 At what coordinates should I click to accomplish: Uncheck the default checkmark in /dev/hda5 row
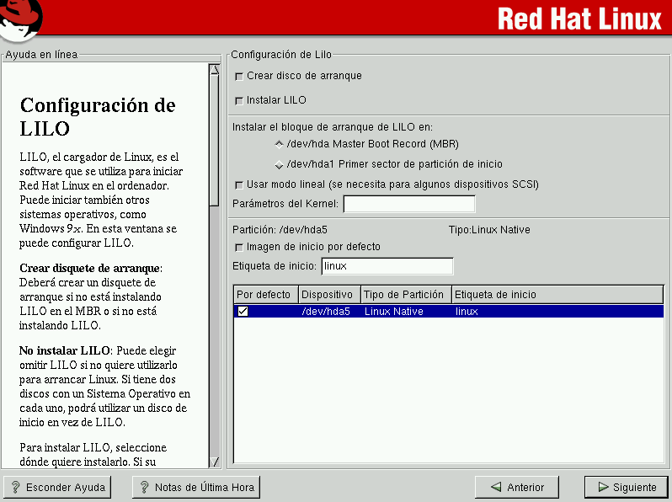pos(243,312)
